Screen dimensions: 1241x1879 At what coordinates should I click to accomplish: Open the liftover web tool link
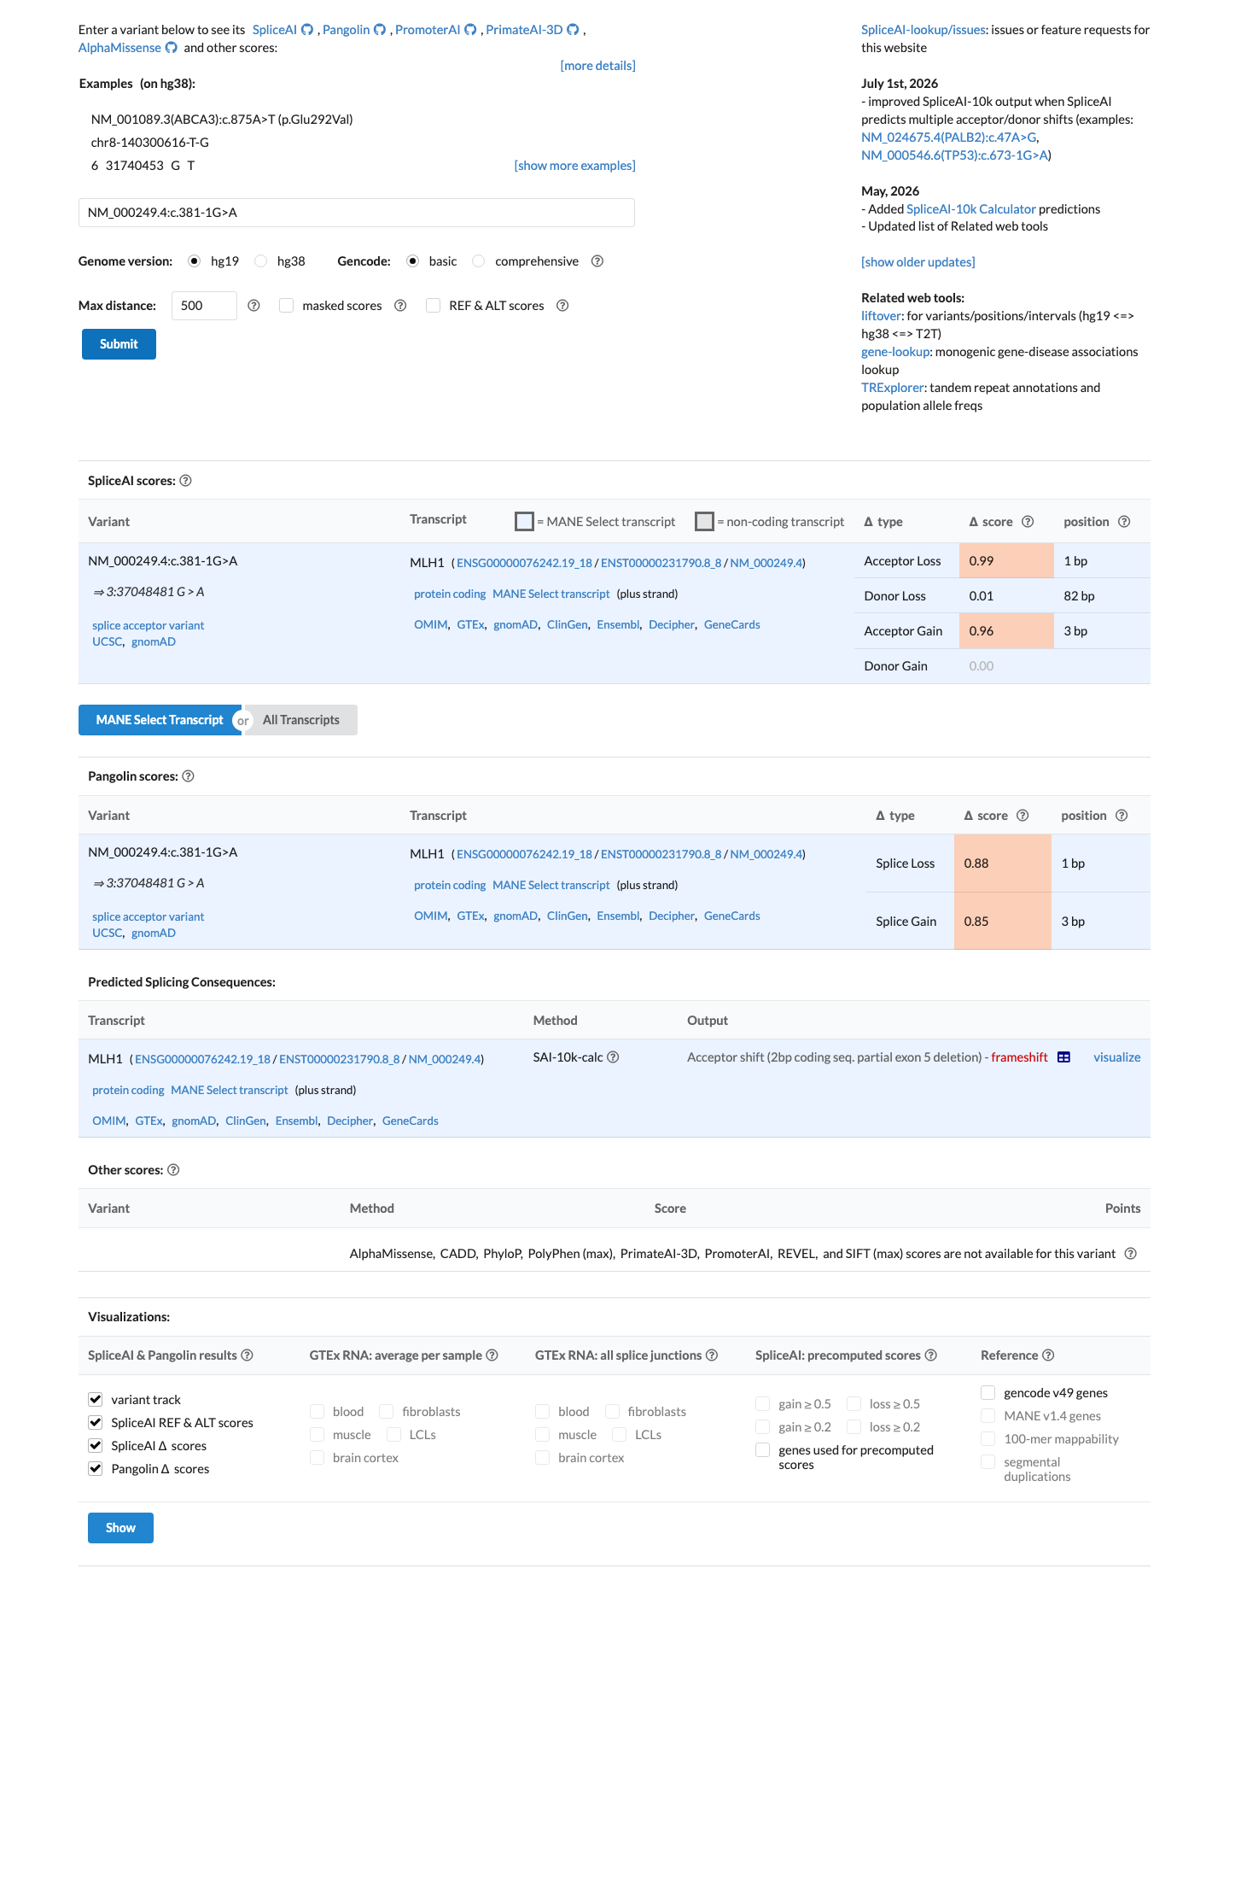[881, 316]
